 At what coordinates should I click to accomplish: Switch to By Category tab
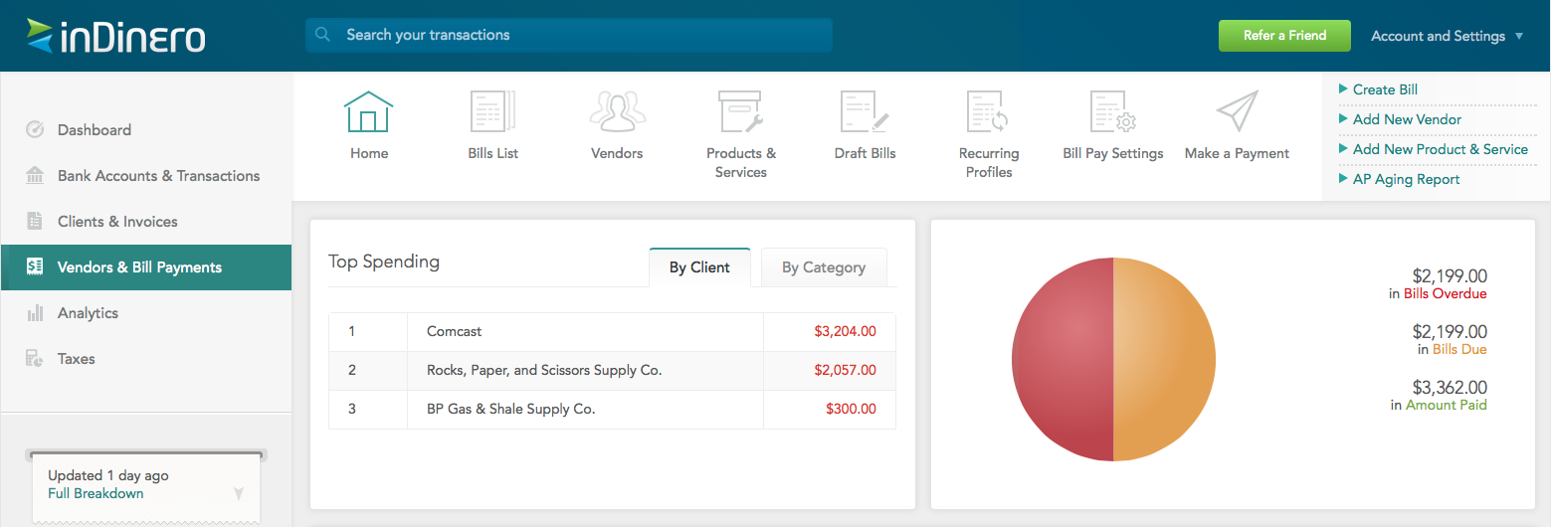coord(824,267)
